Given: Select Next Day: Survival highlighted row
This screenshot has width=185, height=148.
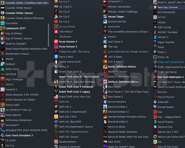Looking at the screenshot, I should [x=167, y=7].
